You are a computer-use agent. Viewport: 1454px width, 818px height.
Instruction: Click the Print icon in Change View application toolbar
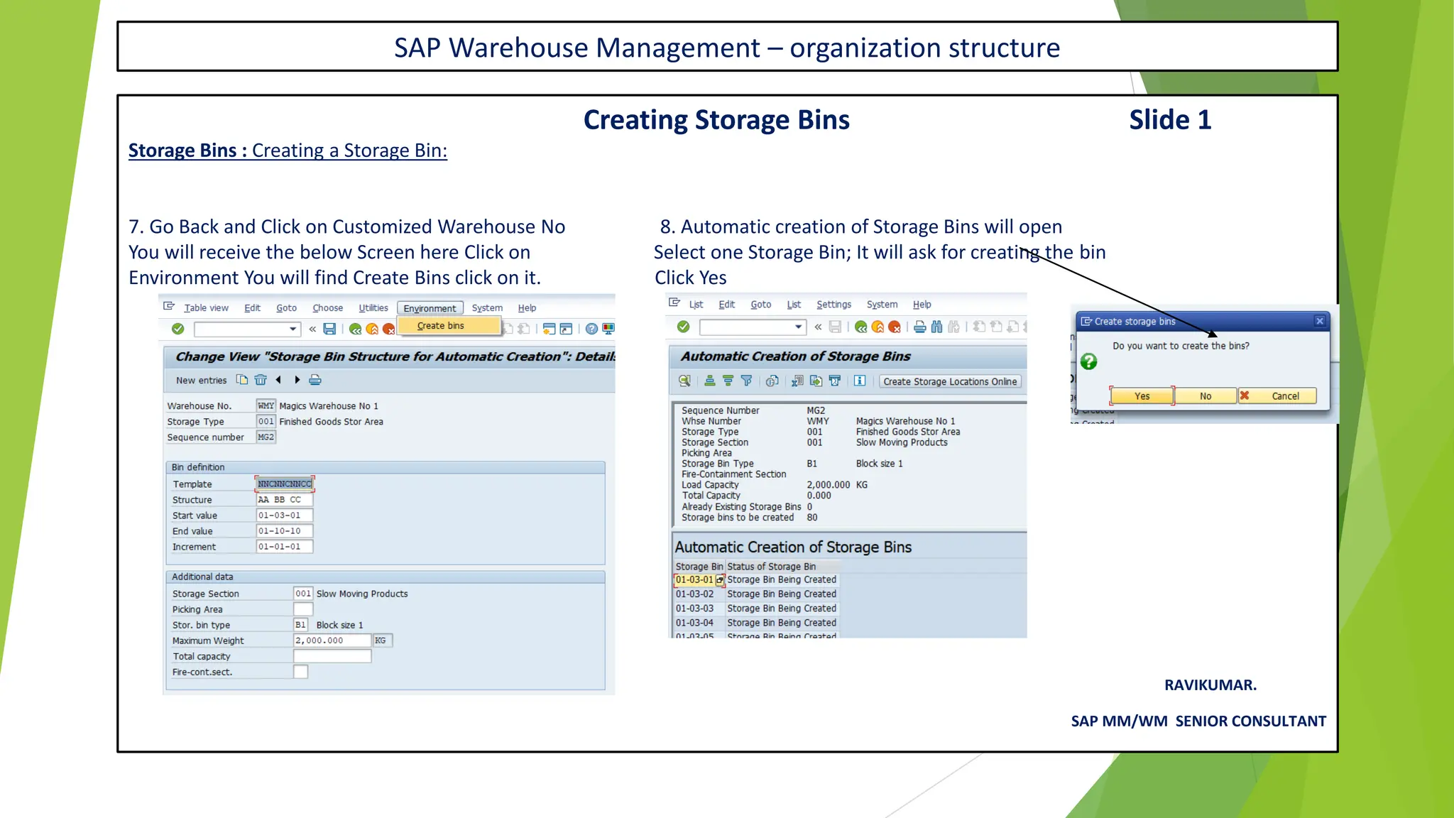click(x=315, y=380)
